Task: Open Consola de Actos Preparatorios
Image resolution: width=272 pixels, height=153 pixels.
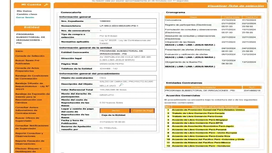Action: coord(27,69)
